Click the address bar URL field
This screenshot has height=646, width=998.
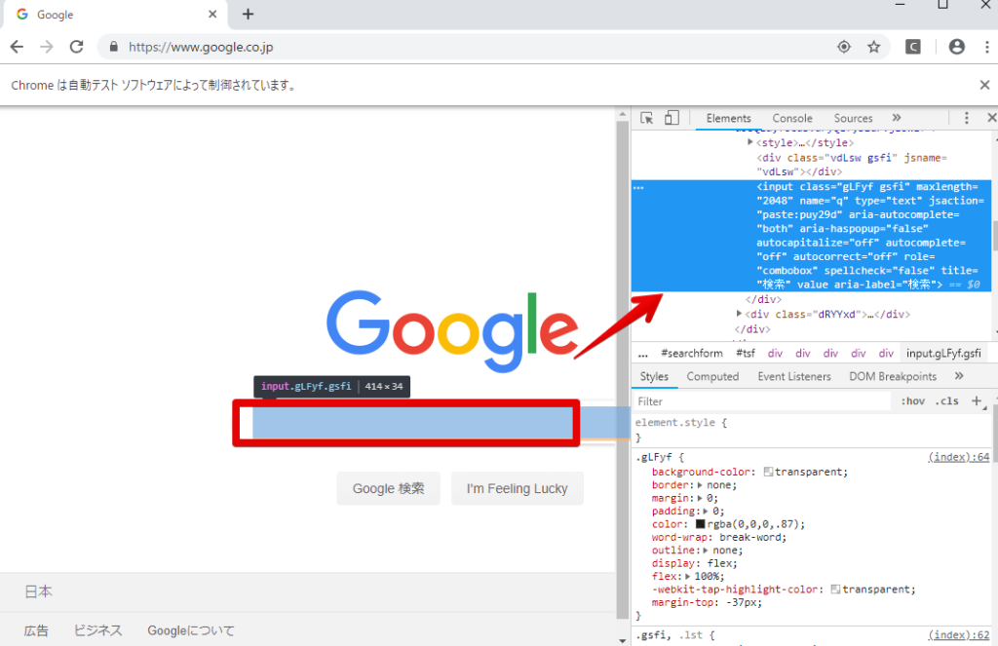[471, 47]
